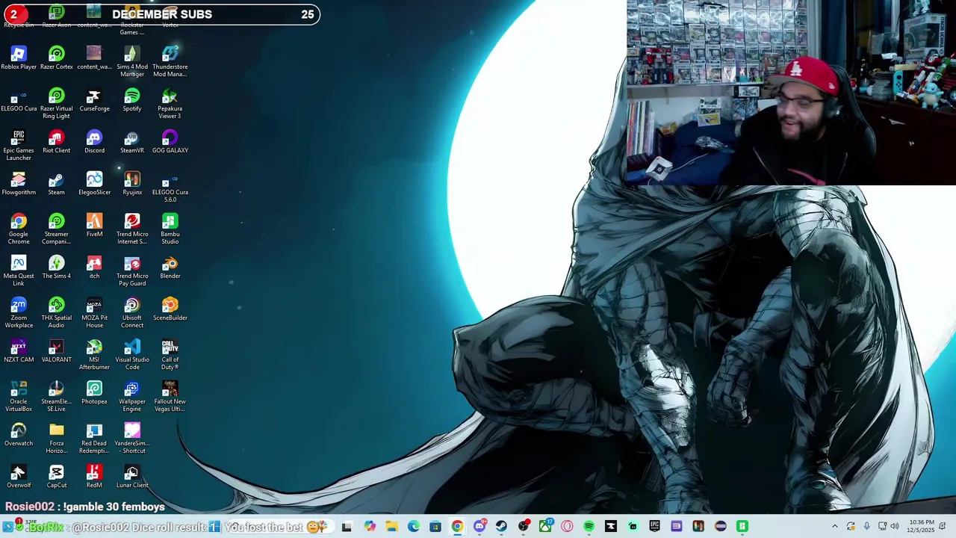The width and height of the screenshot is (956, 538).
Task: Launch Blender from the desktop
Action: 170,268
